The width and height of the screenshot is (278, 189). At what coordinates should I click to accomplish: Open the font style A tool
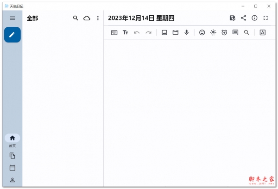pos(263,32)
